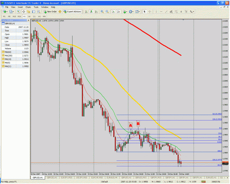
Task: Switch to D1 timeframe
Action: pos(34,17)
